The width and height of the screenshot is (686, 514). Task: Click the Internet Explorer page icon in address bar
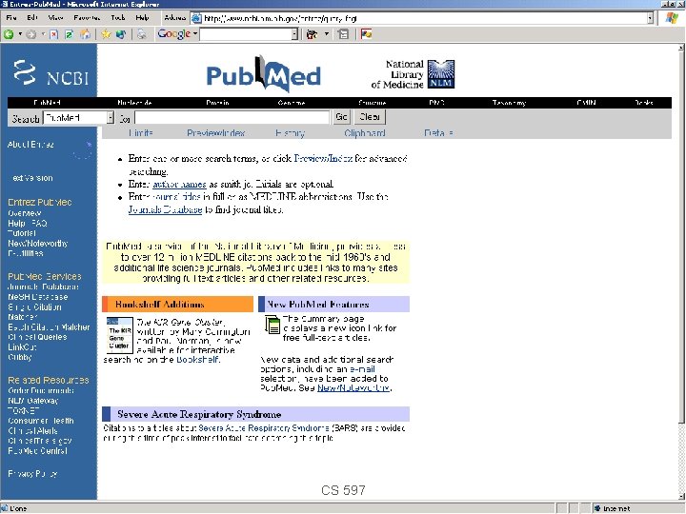pos(197,18)
